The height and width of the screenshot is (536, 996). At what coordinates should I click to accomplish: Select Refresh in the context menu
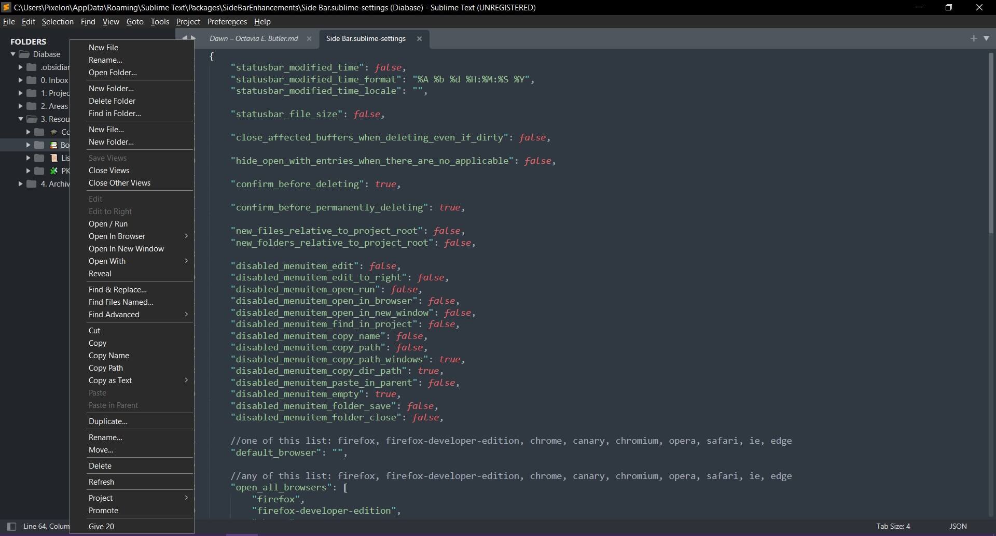(102, 482)
